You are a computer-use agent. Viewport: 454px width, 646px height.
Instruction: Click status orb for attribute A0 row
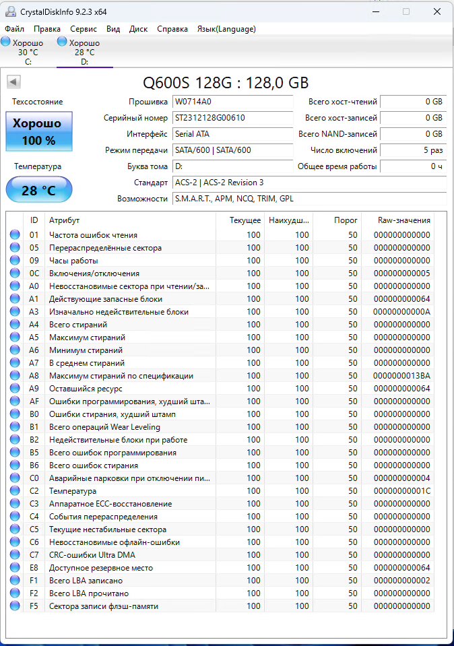15,286
